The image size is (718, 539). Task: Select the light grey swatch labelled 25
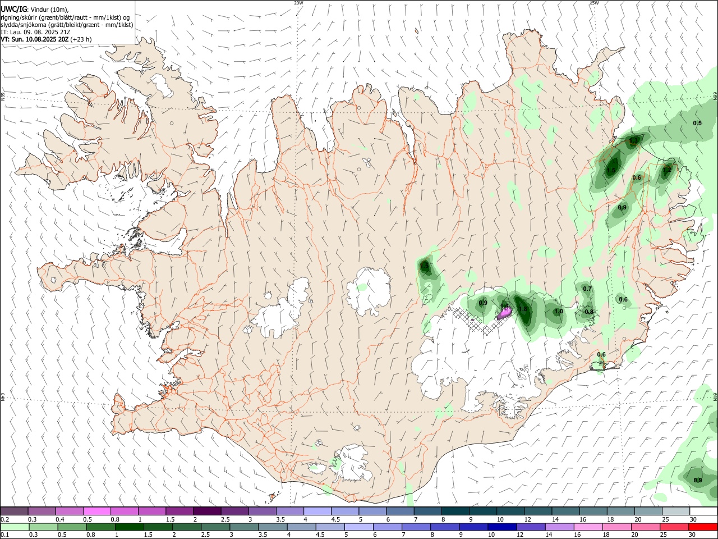[676, 511]
